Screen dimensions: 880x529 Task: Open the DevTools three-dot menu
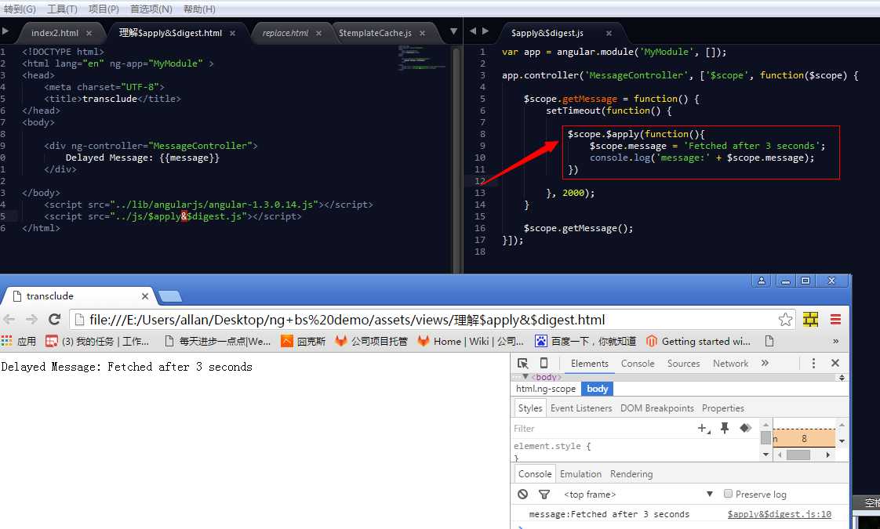tap(813, 364)
